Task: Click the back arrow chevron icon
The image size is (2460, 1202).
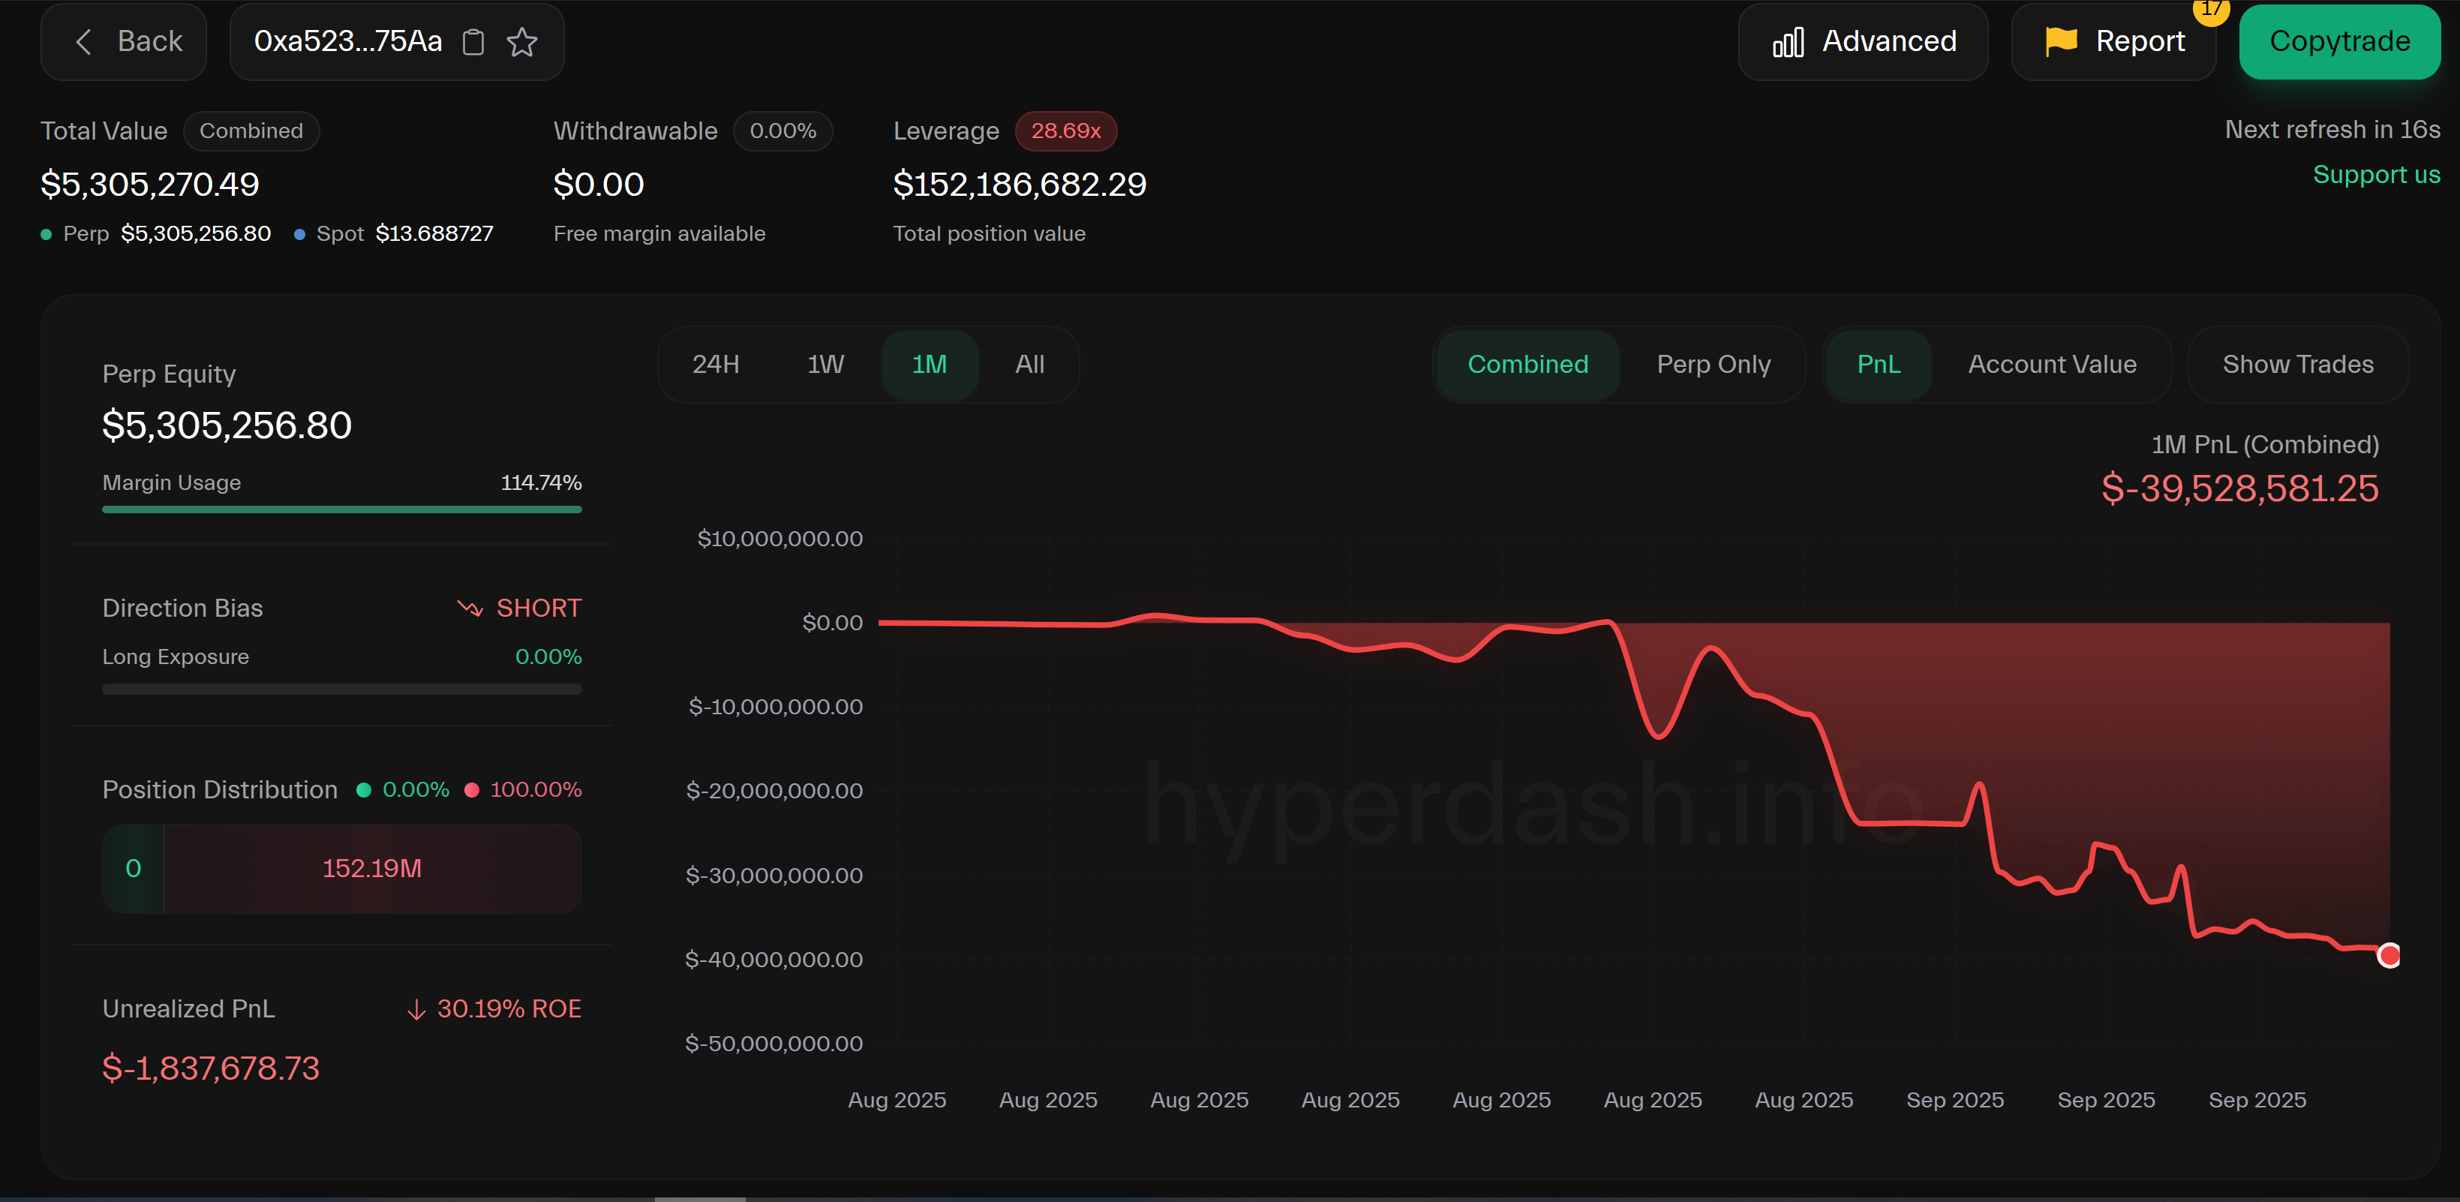Action: pyautogui.click(x=84, y=41)
